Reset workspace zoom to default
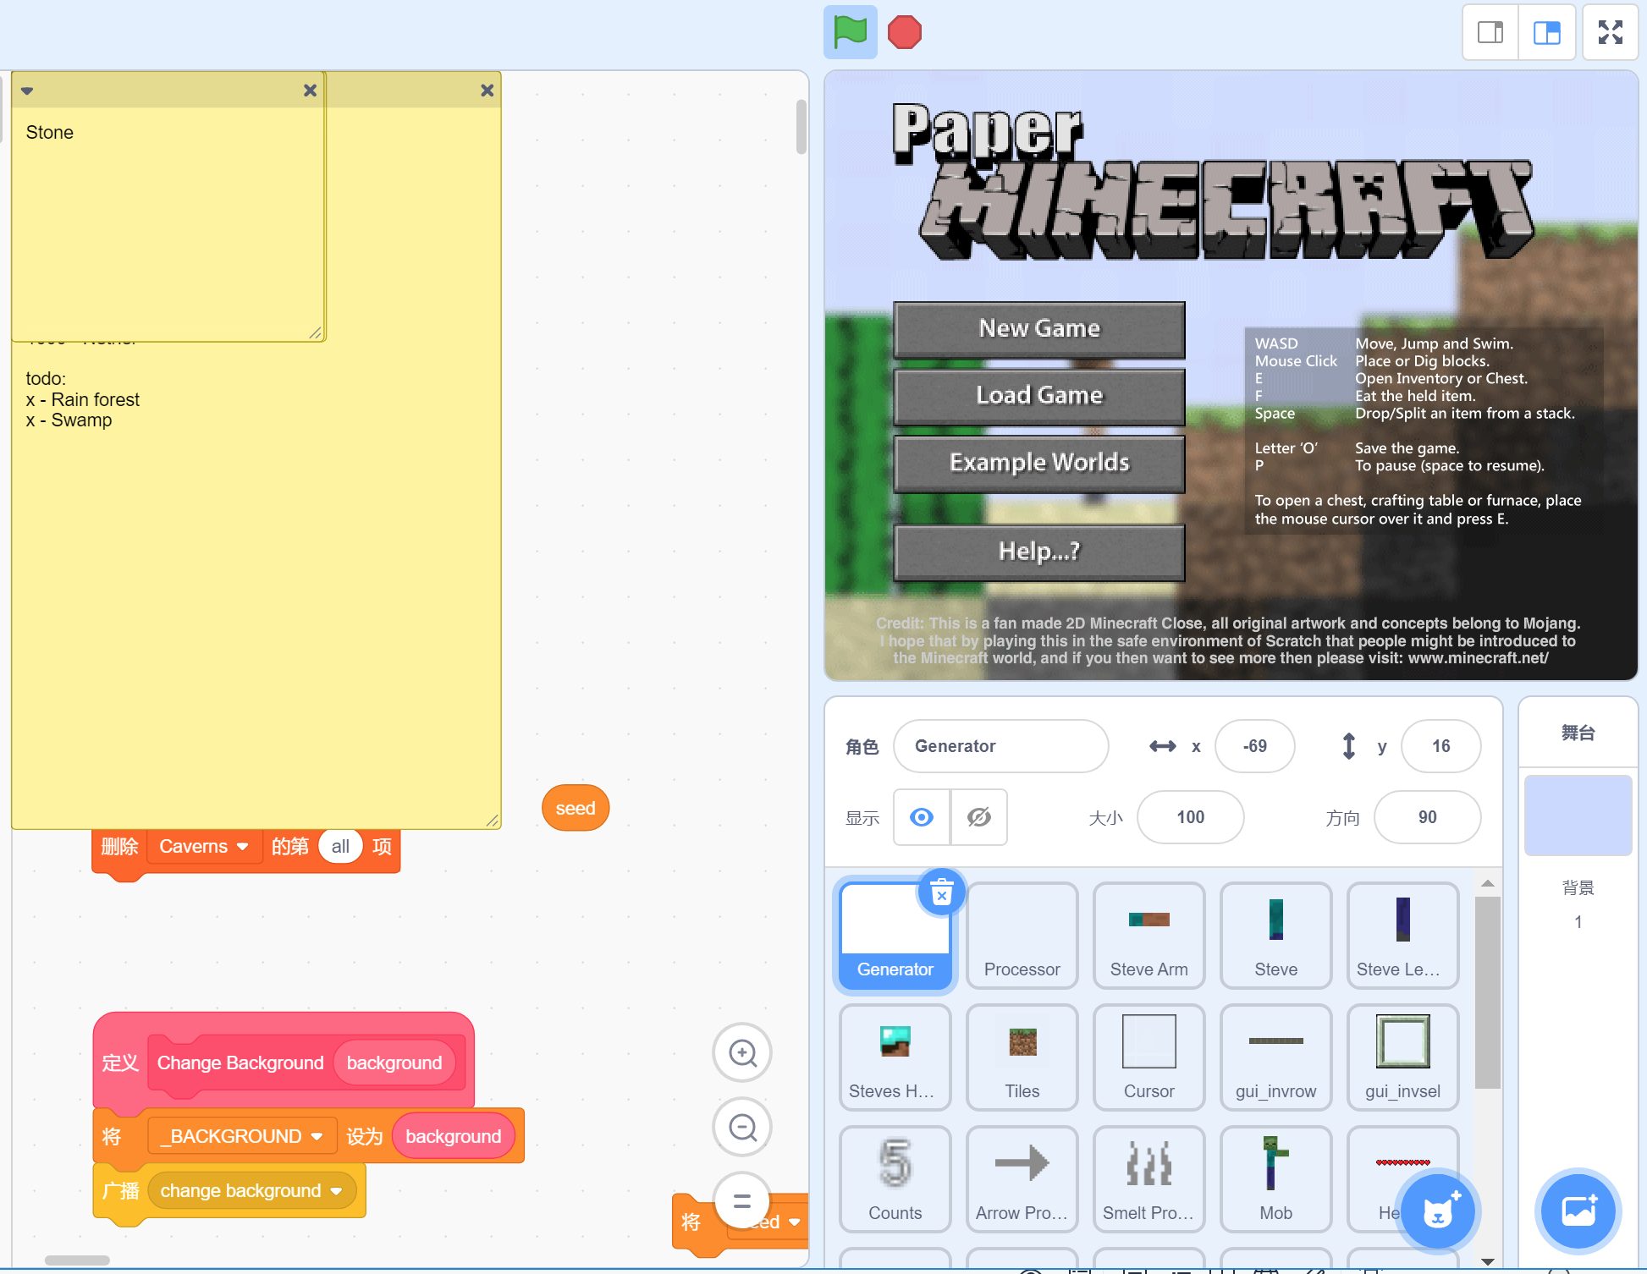The image size is (1647, 1274). tap(742, 1200)
